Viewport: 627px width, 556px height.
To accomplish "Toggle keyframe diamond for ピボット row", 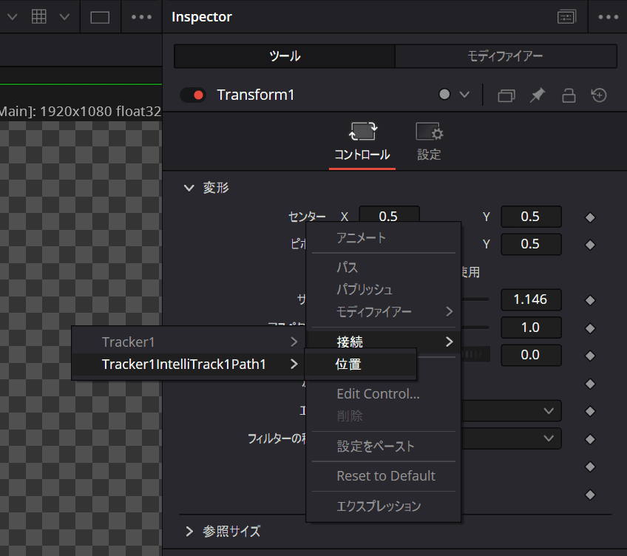I will 590,245.
